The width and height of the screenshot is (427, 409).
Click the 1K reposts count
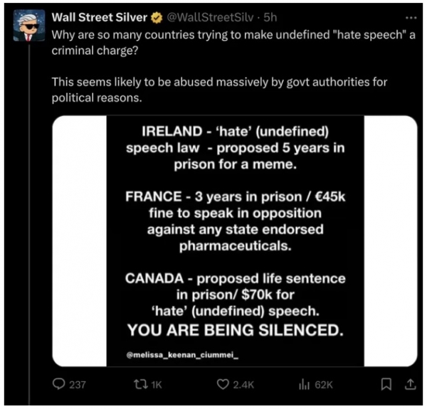tap(157, 385)
